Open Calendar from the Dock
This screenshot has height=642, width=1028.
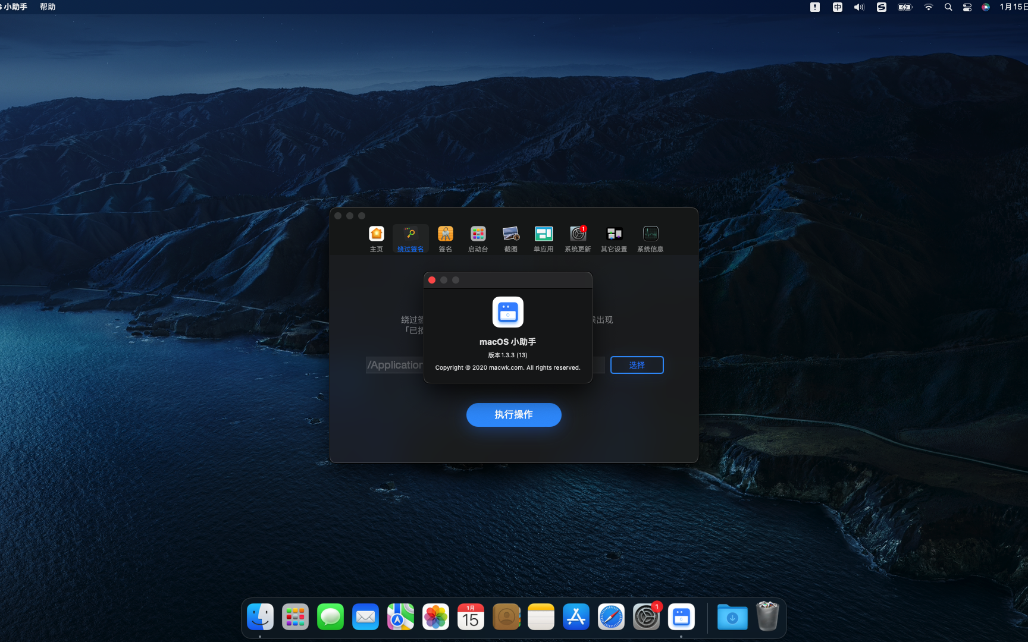click(471, 618)
